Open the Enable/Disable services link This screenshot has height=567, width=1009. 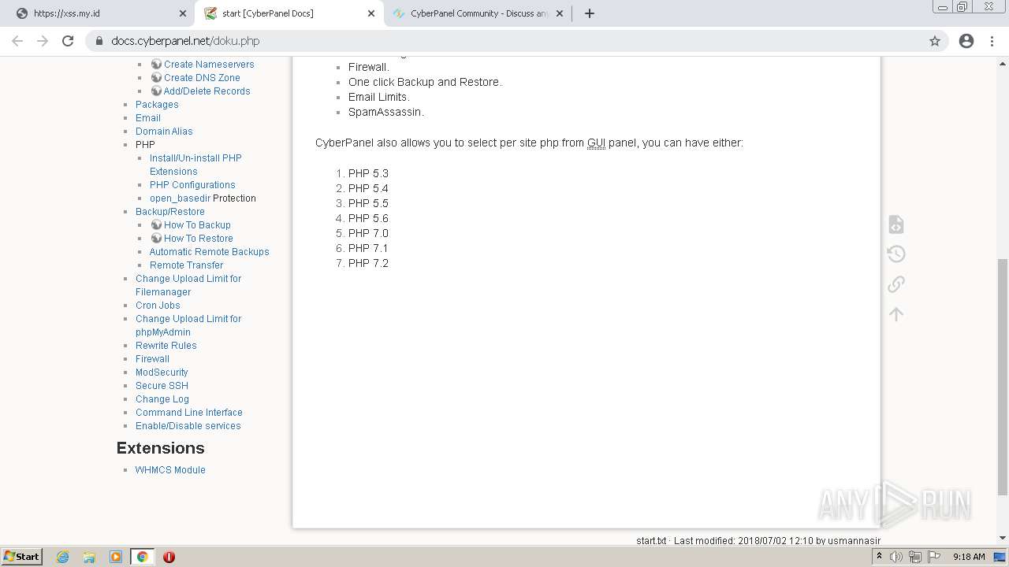point(188,425)
